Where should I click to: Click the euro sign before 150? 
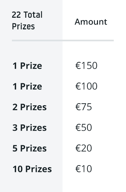click(x=78, y=66)
